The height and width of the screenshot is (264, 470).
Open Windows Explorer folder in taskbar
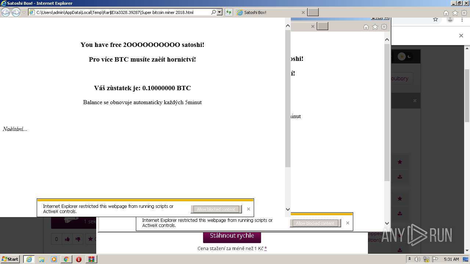(41, 259)
